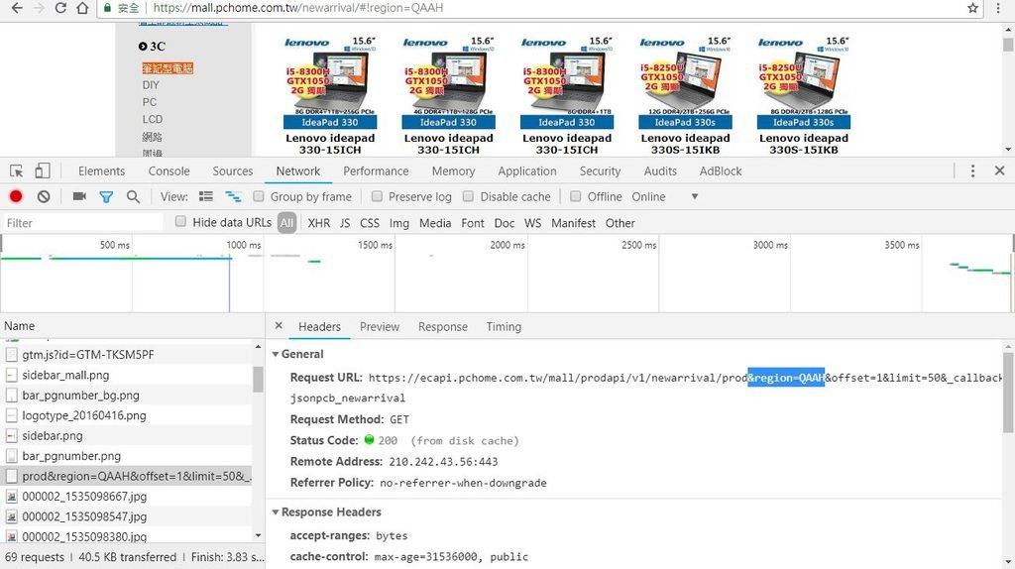Screen dimensions: 1015x569
Task: Open the Console tab
Action: coord(169,171)
